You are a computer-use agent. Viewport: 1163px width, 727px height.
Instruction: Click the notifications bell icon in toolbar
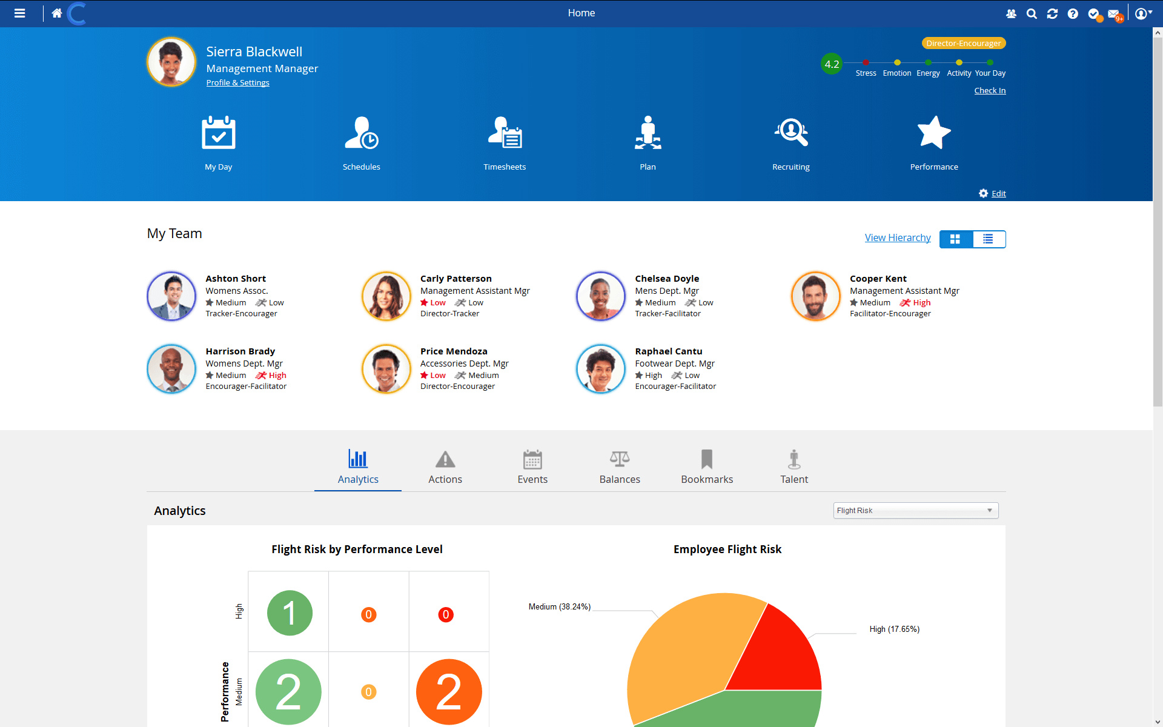click(x=1095, y=13)
